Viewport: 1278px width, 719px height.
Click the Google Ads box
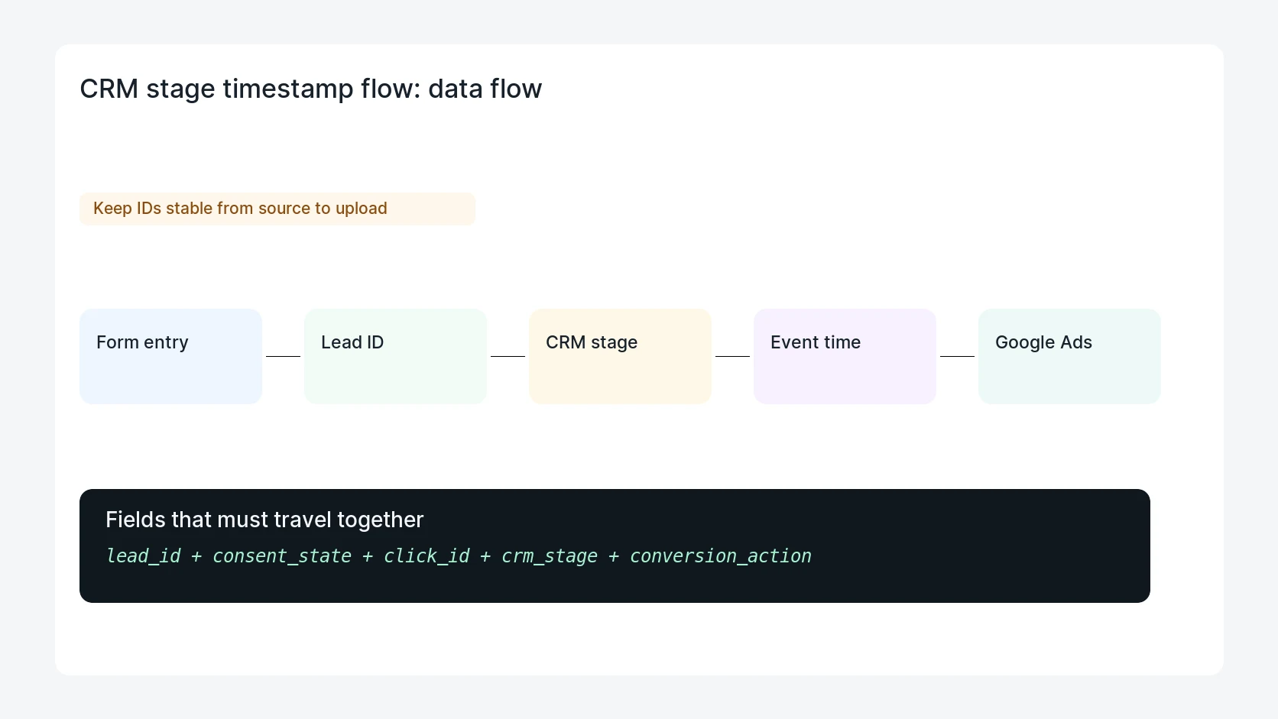coord(1069,356)
